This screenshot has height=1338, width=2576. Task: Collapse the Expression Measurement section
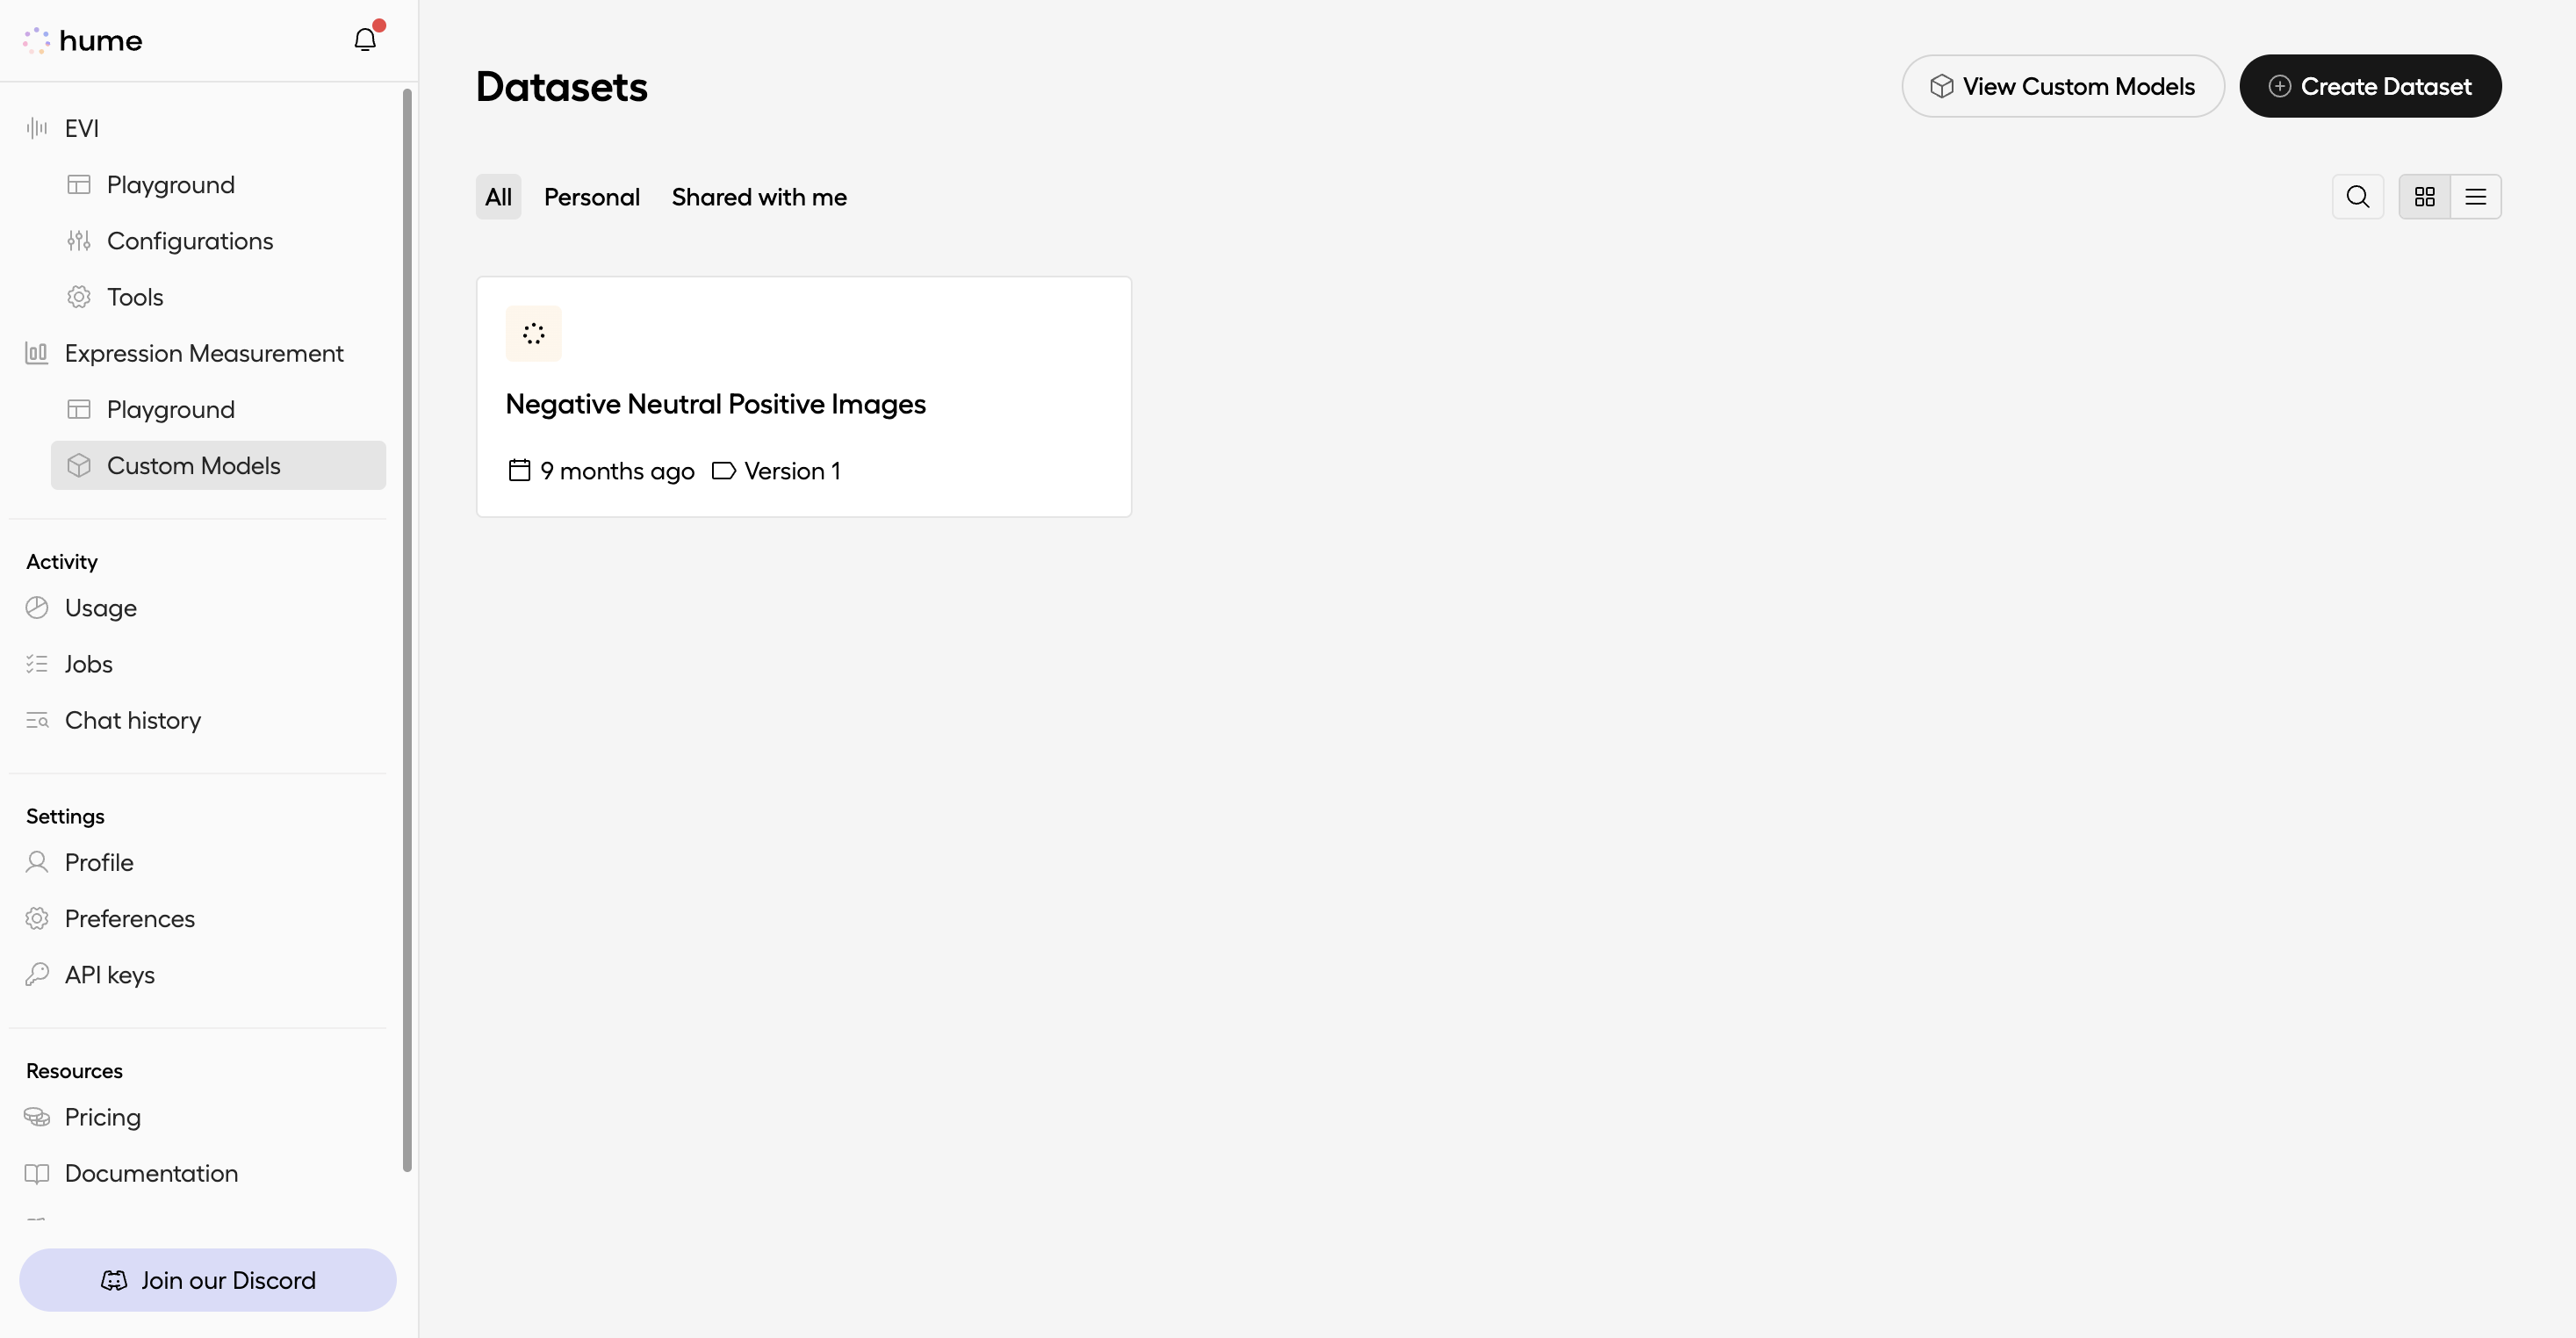(203, 353)
